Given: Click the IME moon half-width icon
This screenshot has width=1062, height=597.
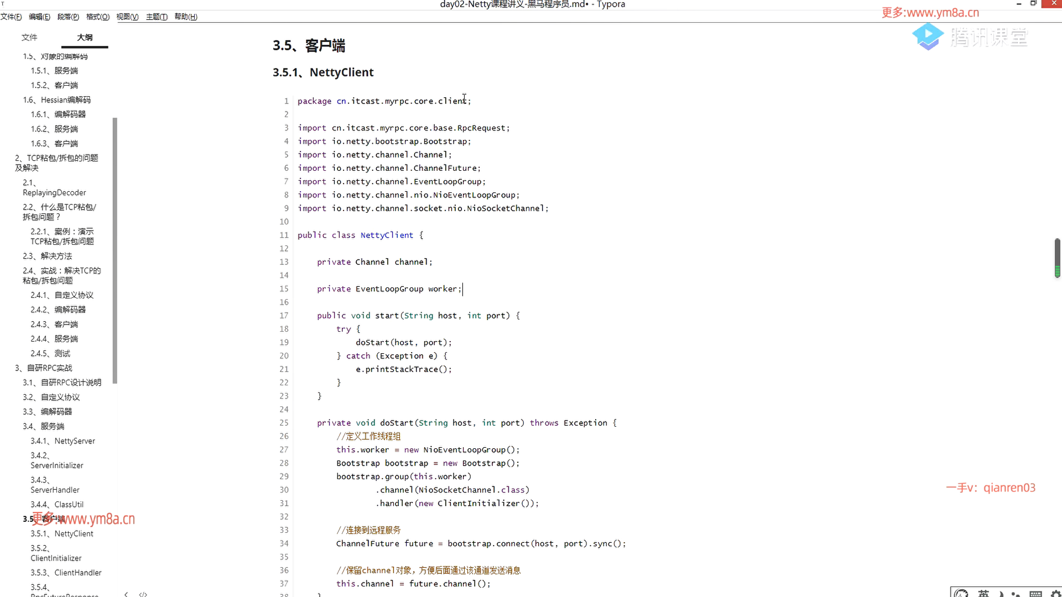Looking at the screenshot, I should (1001, 594).
